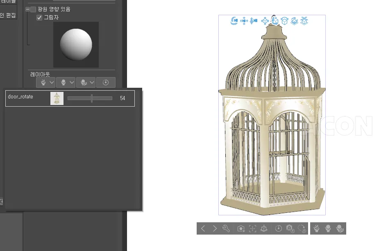Viewport: 388px width, 251px height.
Task: Click the 레이아웃 section label
Action: pos(40,74)
